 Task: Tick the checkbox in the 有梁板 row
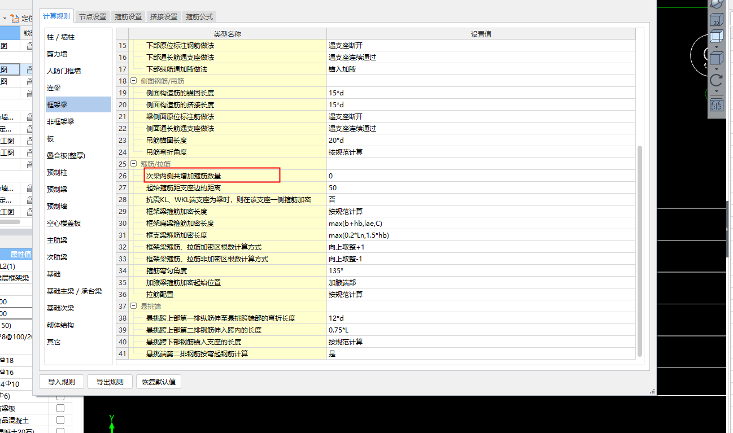tap(60, 409)
